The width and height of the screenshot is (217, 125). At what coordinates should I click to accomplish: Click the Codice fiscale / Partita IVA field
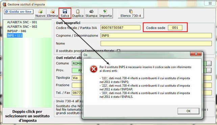pos(120,28)
